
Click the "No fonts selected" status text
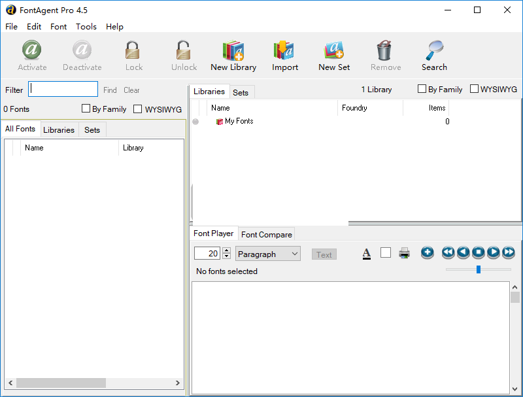[x=227, y=271]
